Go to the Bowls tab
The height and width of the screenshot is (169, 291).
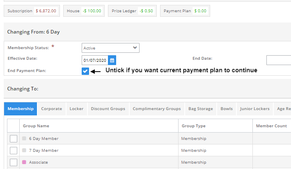pos(227,109)
